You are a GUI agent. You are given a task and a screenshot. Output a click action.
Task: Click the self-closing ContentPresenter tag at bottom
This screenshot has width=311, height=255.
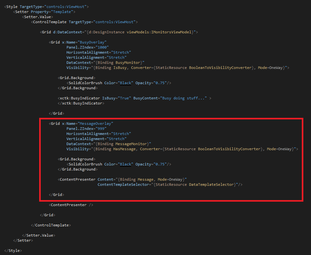71,205
